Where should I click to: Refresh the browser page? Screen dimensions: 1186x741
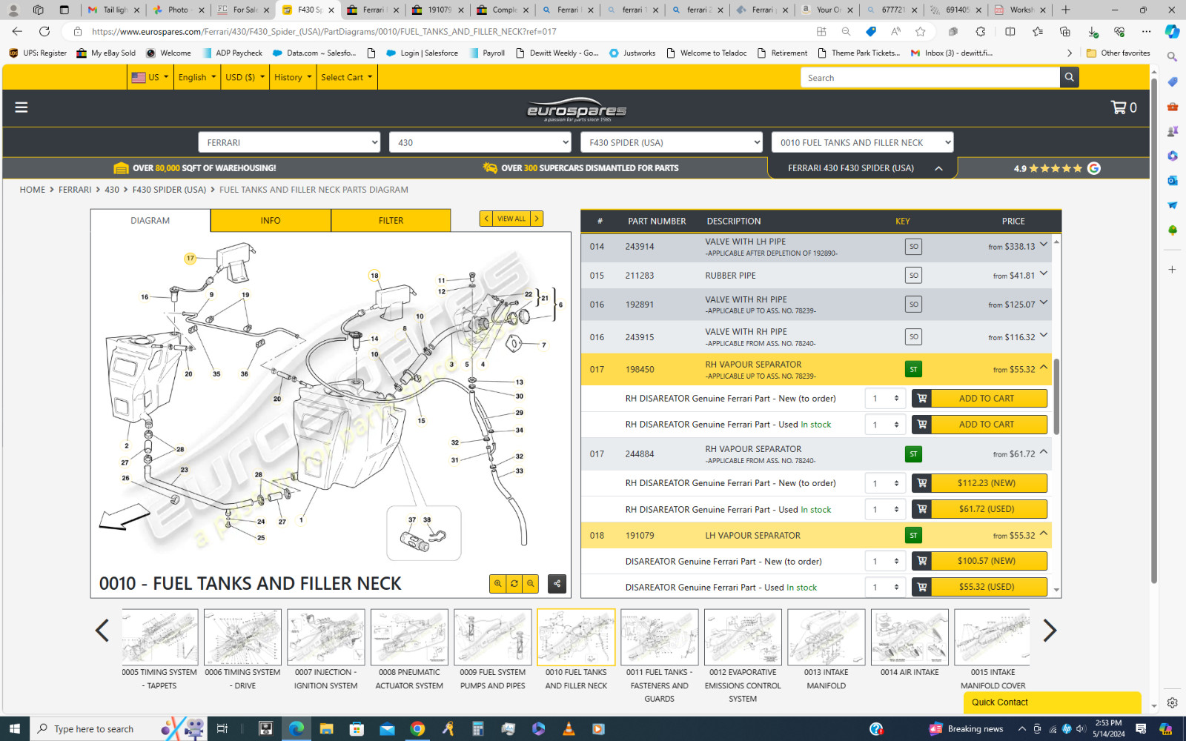coord(44,31)
